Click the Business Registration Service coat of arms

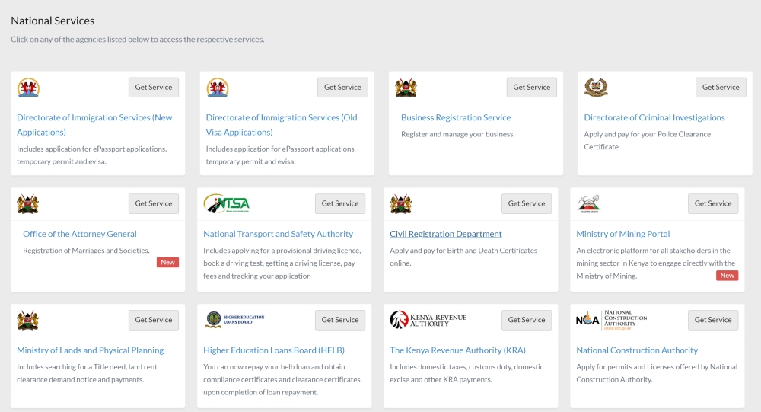(x=406, y=88)
